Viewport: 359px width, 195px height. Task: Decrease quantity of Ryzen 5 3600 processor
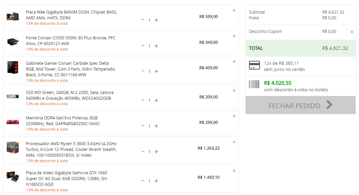(143, 152)
